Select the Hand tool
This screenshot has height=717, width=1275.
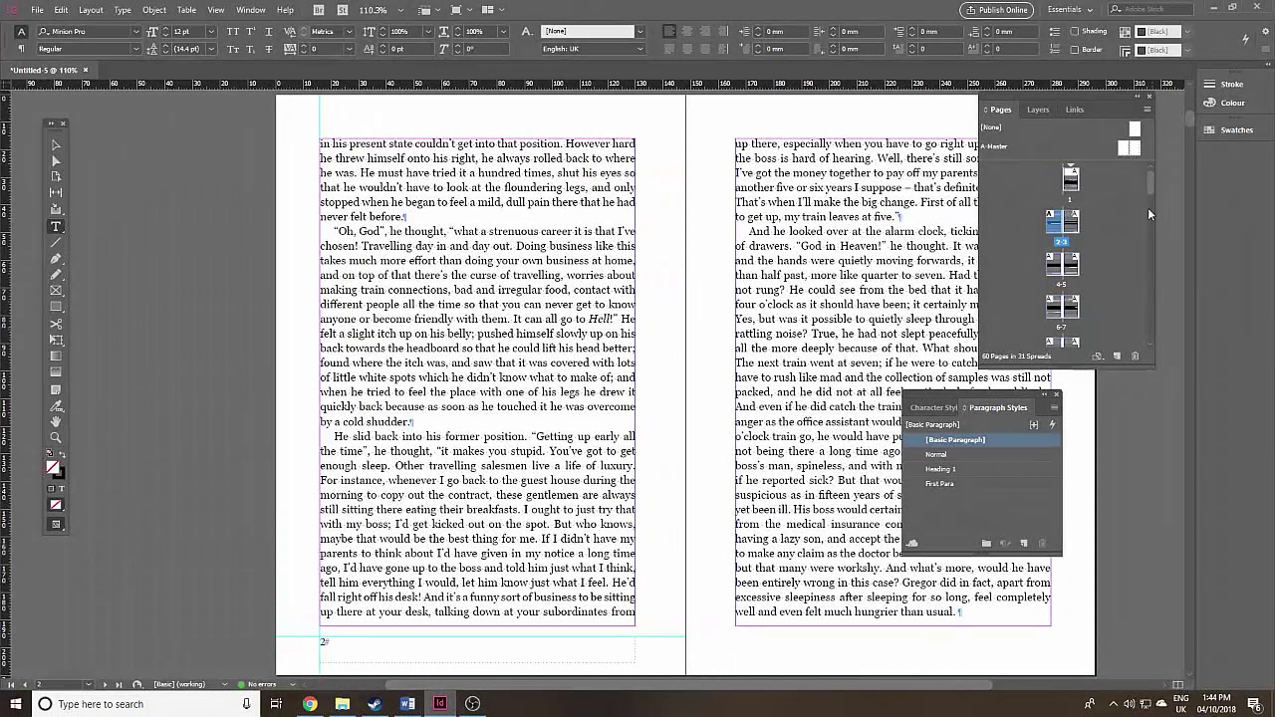pyautogui.click(x=56, y=421)
